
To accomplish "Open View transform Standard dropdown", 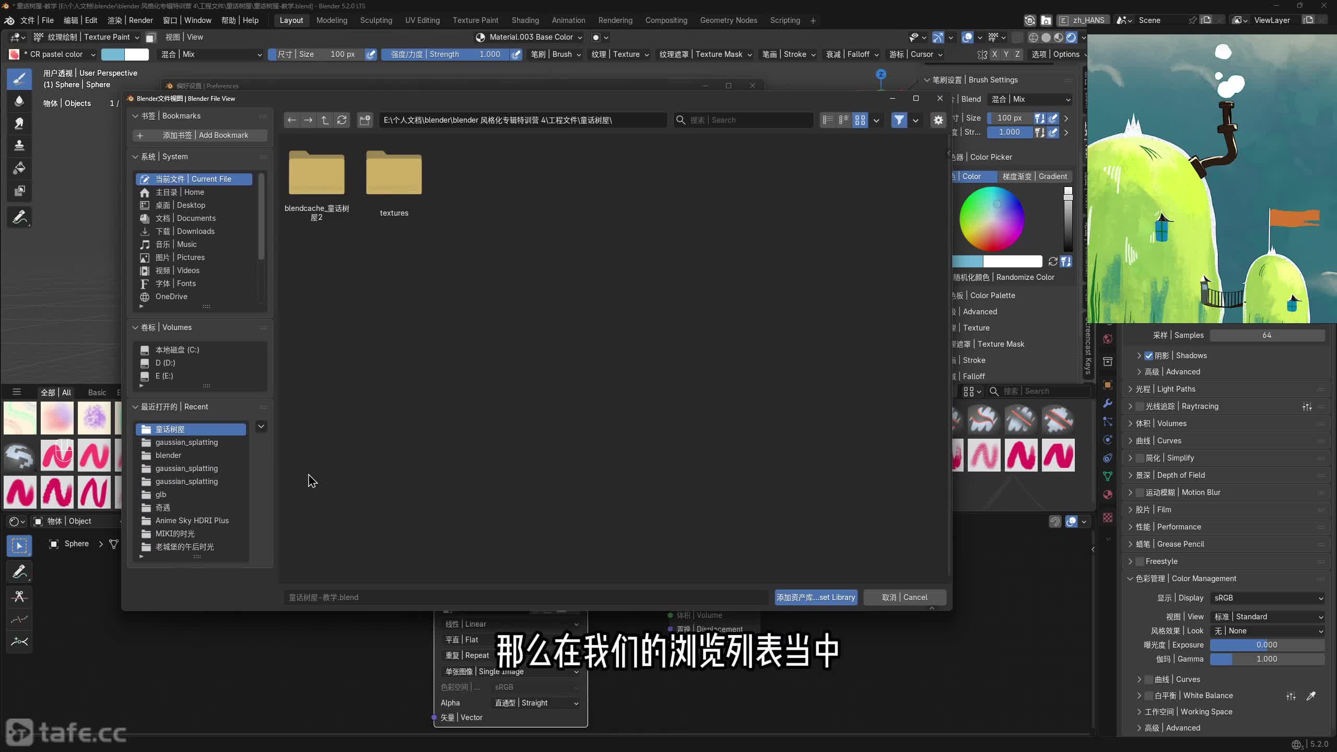I will [x=1267, y=617].
